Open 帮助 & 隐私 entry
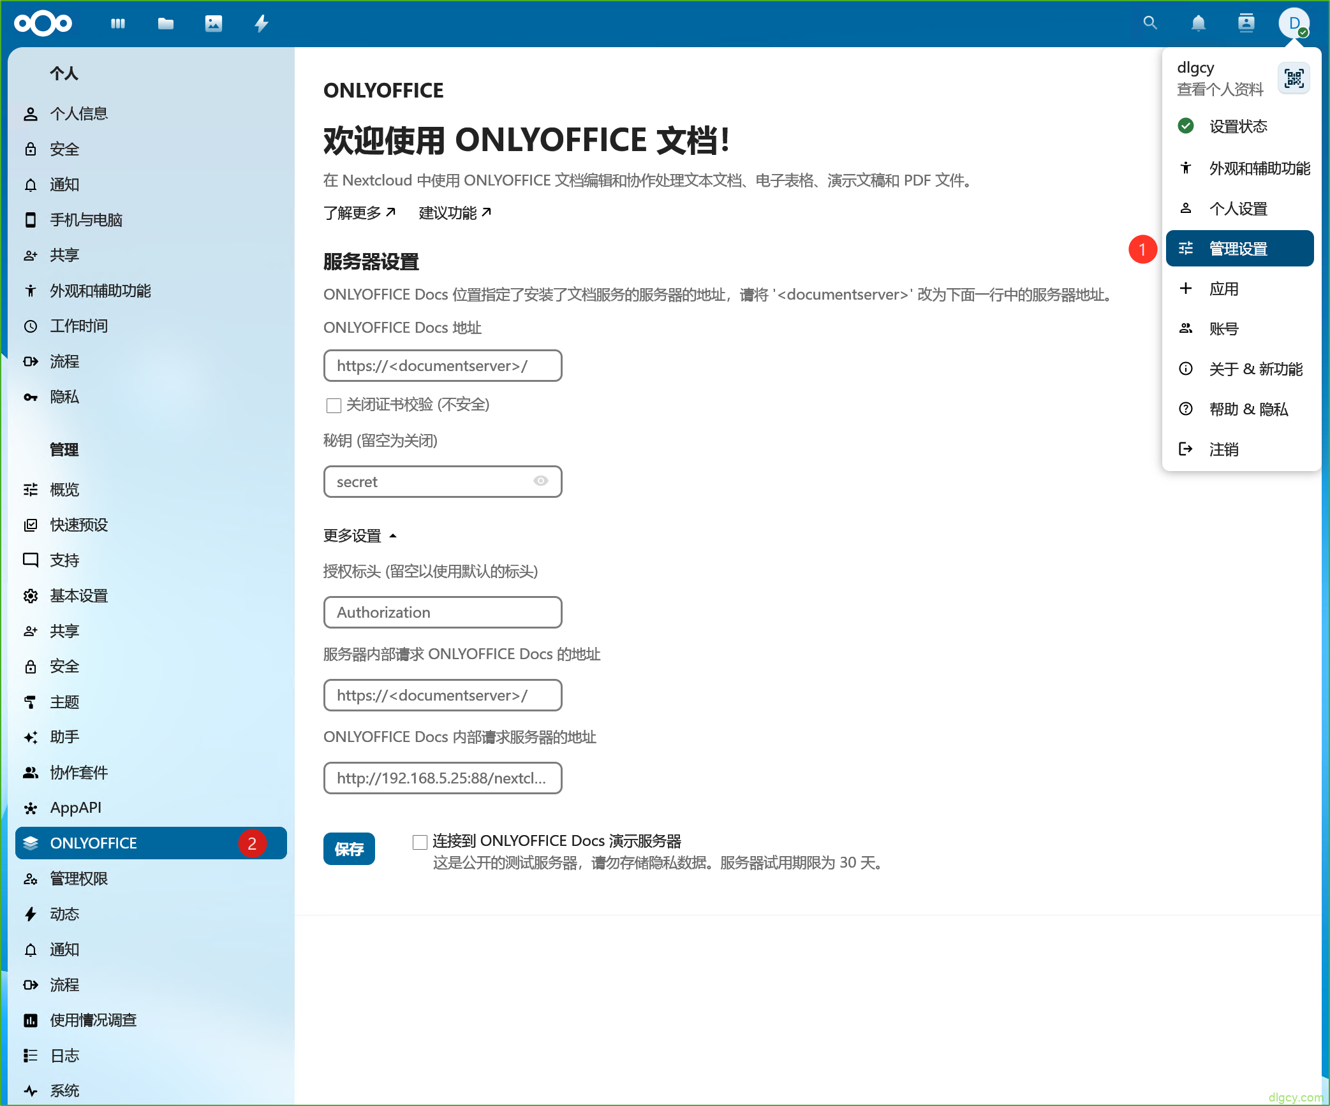The height and width of the screenshot is (1106, 1330). (x=1240, y=409)
